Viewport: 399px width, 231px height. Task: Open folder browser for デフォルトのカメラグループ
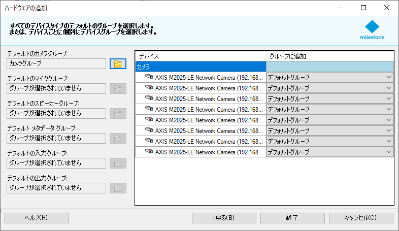[x=118, y=63]
